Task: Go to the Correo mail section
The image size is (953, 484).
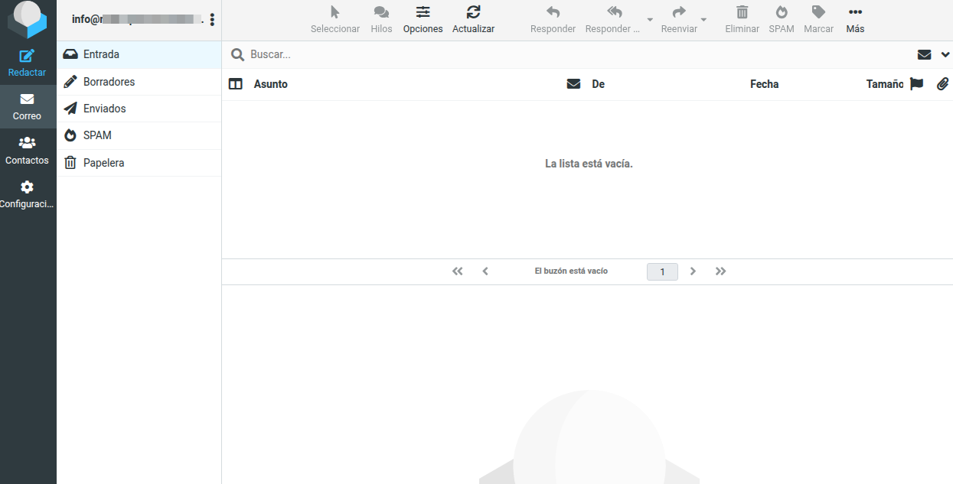Action: (x=28, y=107)
